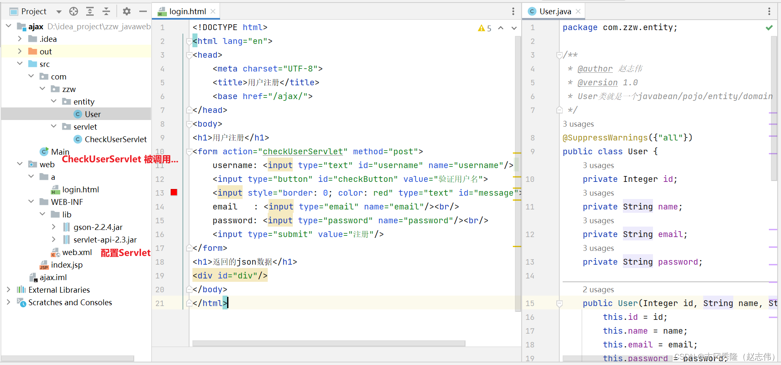The height and width of the screenshot is (365, 781).
Task: Click the Project panel horizontal scrollbar
Action: 68,358
